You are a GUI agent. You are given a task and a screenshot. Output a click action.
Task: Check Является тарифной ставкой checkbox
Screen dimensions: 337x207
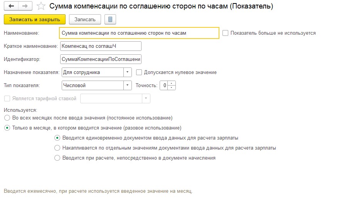click(7, 99)
